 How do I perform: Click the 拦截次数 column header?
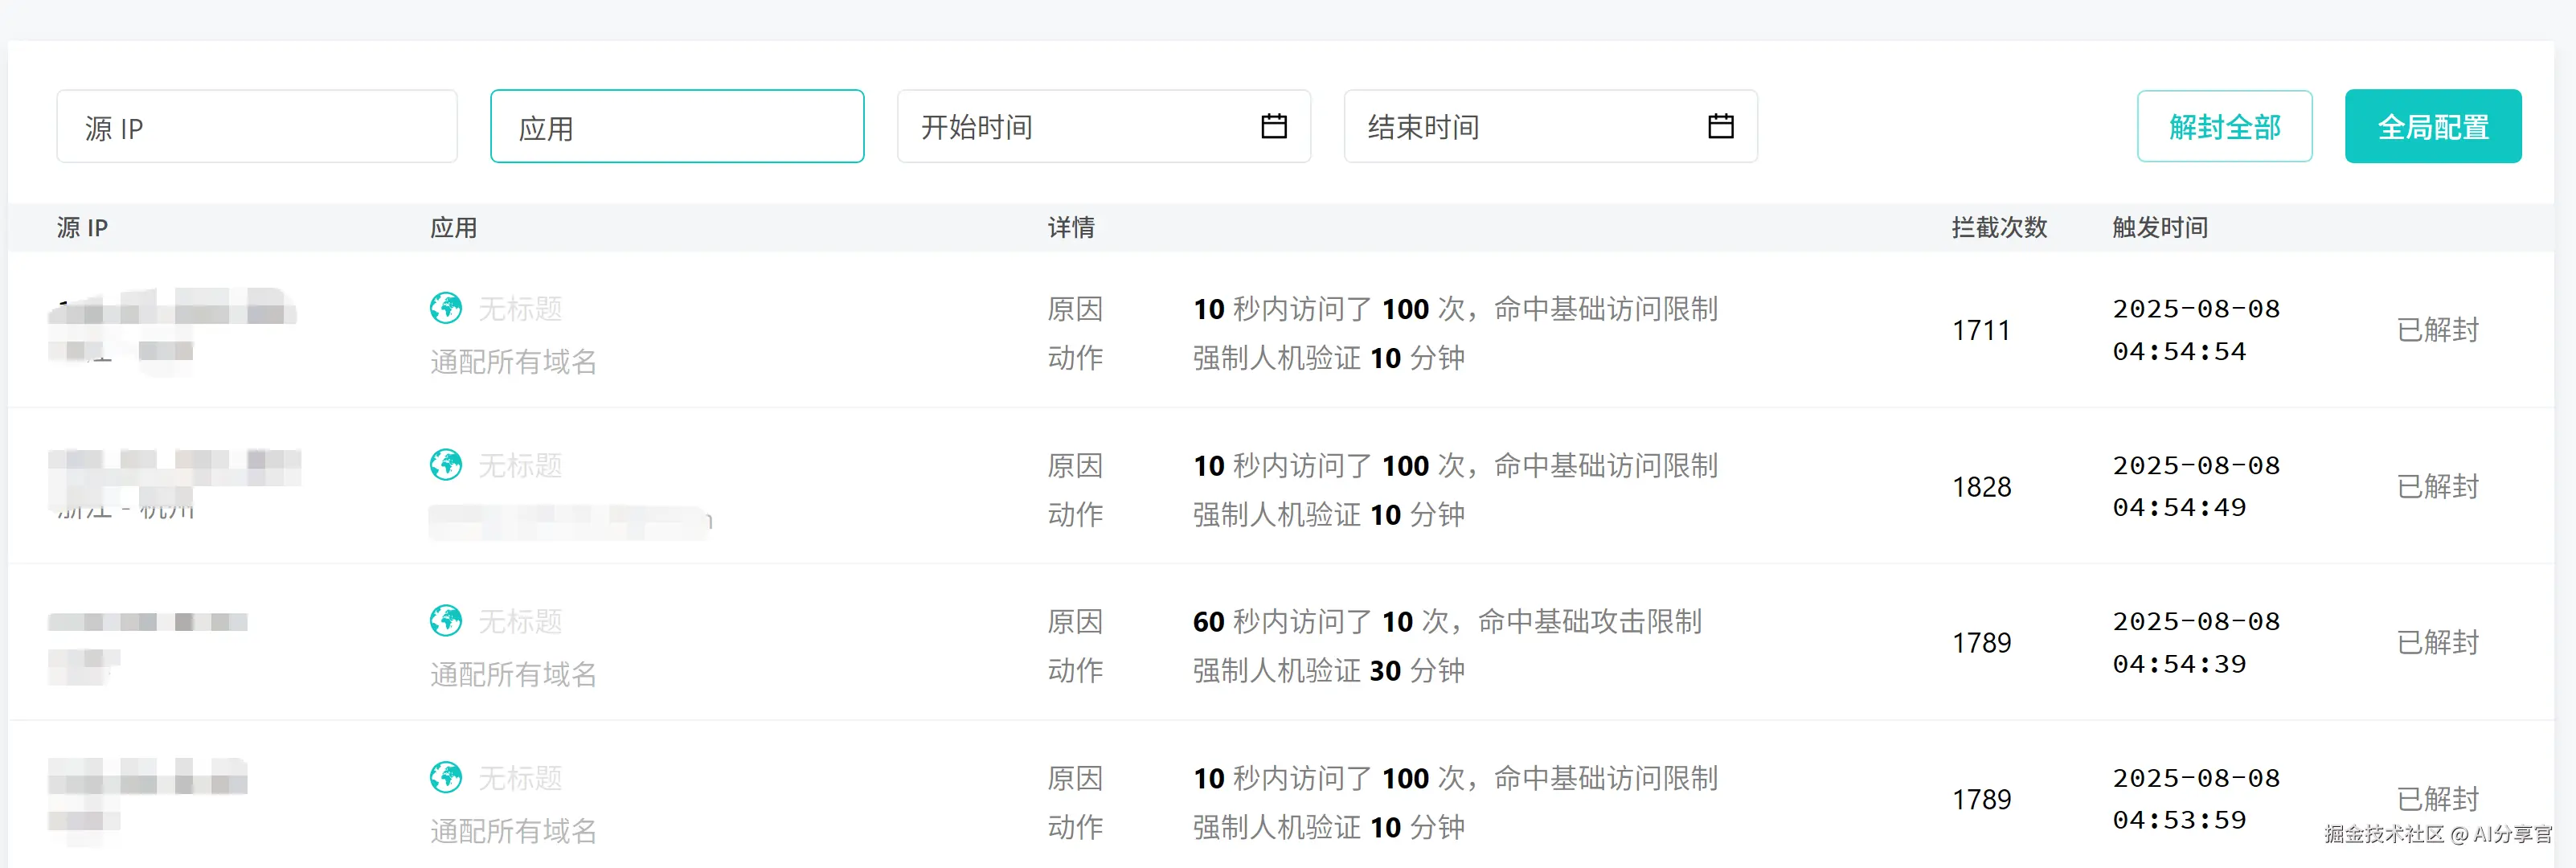click(x=1999, y=228)
